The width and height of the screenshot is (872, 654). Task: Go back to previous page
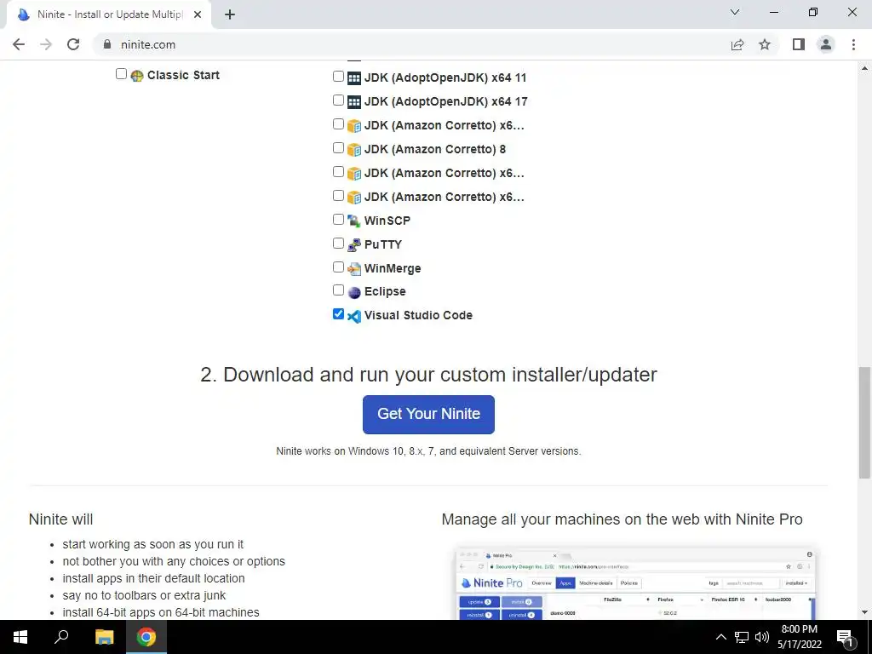pyautogui.click(x=19, y=44)
